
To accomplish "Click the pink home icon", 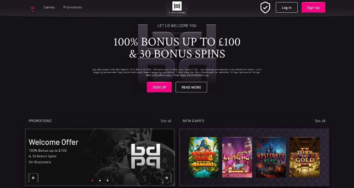I will pyautogui.click(x=32, y=8).
